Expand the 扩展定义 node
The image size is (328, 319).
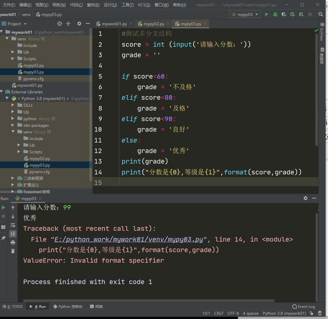pos(13,185)
